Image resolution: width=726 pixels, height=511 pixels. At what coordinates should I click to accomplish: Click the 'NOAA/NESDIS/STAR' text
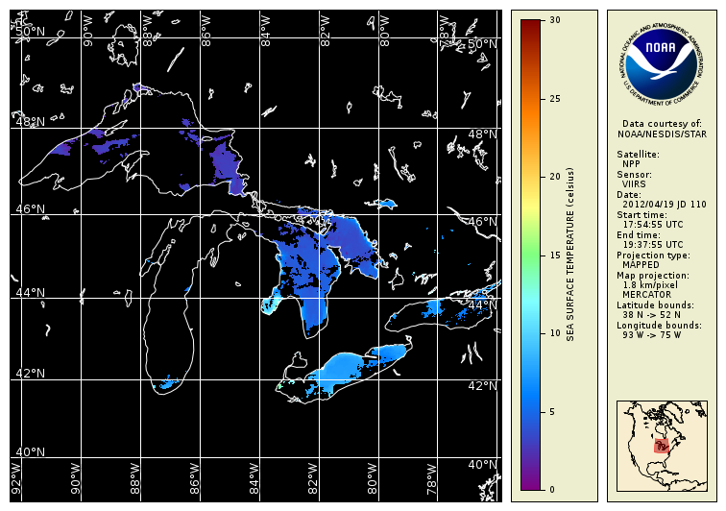662,134
